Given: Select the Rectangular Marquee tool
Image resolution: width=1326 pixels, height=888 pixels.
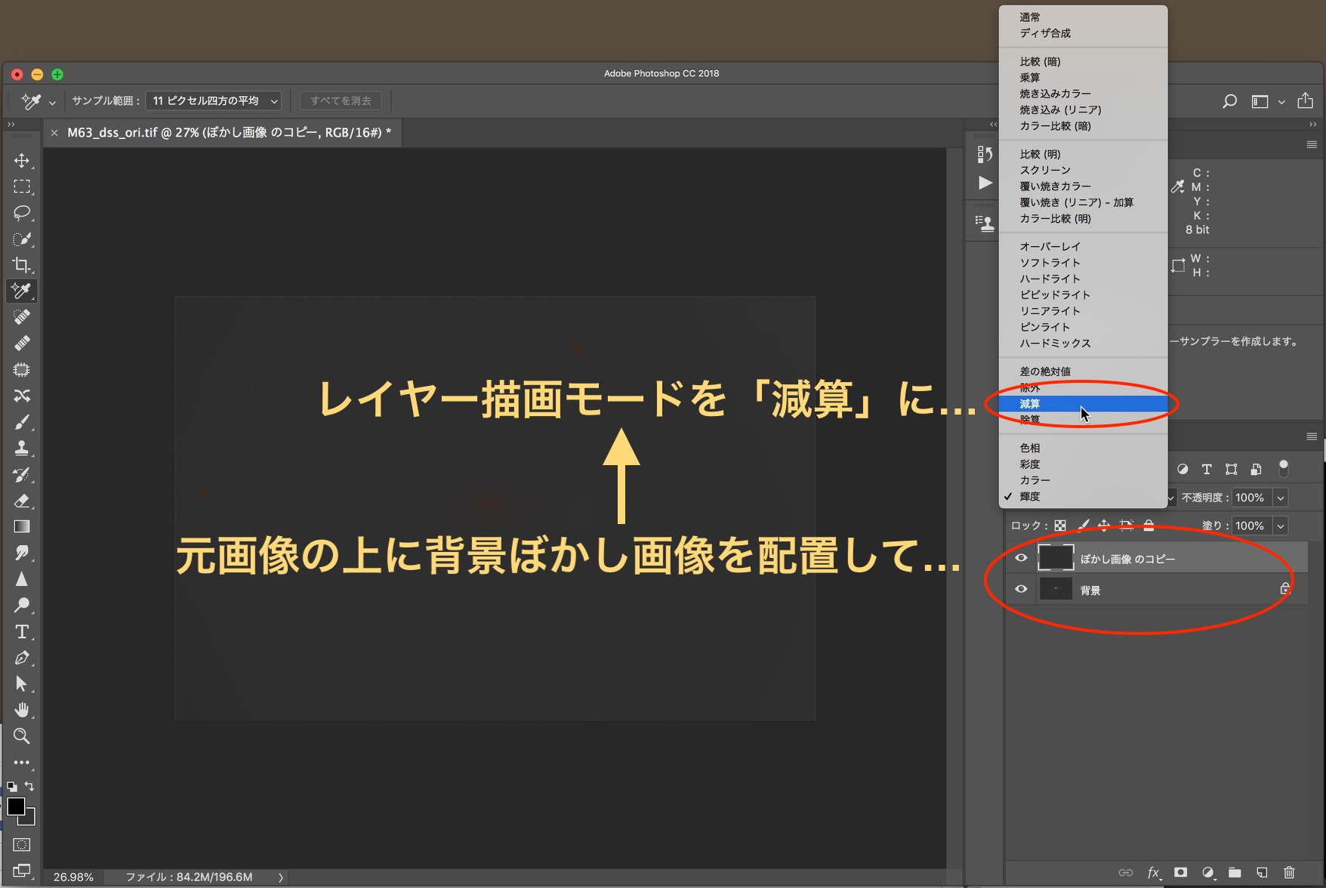Looking at the screenshot, I should [x=22, y=187].
